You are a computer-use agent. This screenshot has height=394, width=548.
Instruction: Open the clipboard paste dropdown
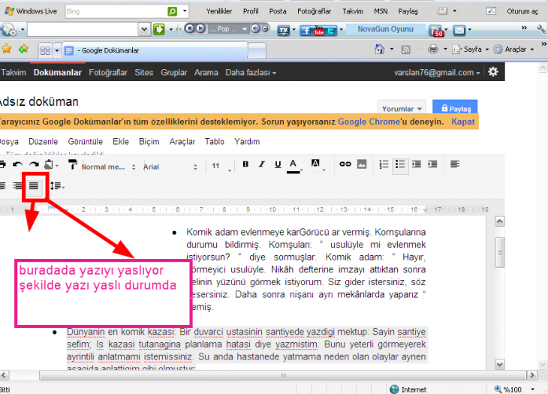(51, 164)
